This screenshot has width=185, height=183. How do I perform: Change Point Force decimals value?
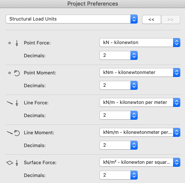[119, 55]
